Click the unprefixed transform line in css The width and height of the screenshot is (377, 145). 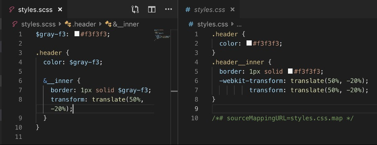click(x=309, y=90)
